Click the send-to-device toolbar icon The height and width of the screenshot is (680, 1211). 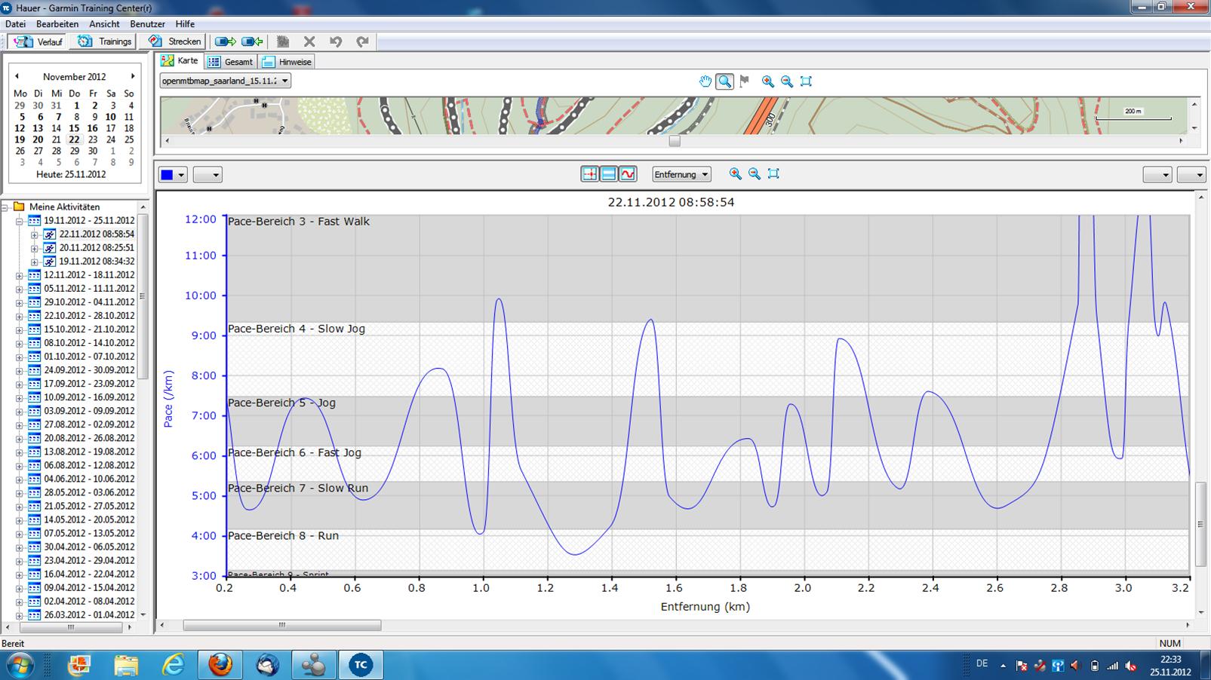tap(225, 41)
